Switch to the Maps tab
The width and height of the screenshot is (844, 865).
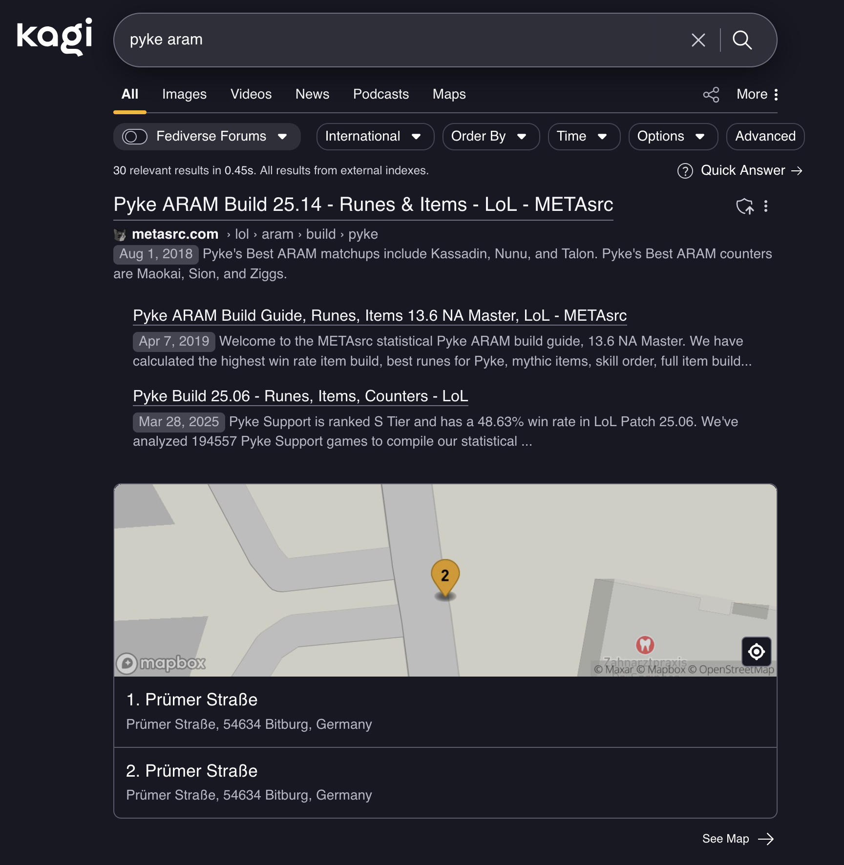[x=448, y=94]
